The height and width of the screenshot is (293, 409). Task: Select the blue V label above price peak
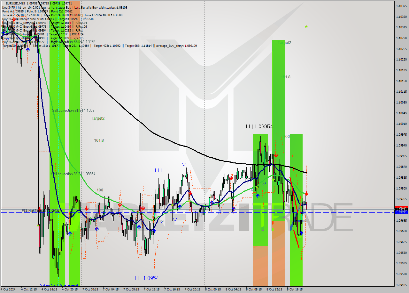click(x=184, y=165)
